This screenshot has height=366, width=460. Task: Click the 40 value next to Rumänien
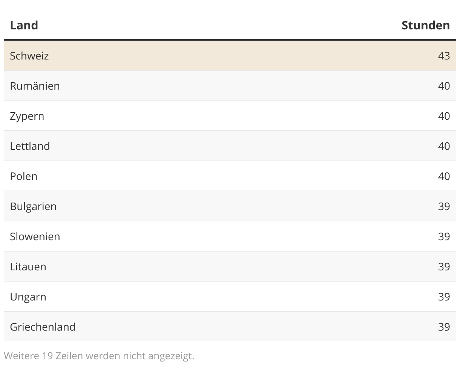tap(444, 86)
